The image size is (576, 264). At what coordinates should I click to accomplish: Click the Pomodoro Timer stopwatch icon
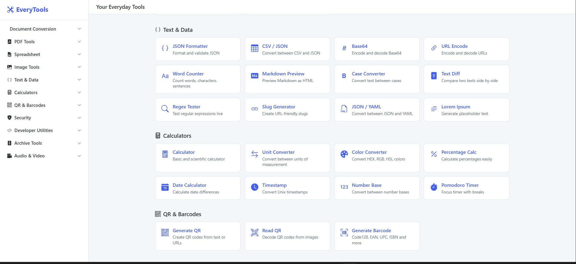434,187
